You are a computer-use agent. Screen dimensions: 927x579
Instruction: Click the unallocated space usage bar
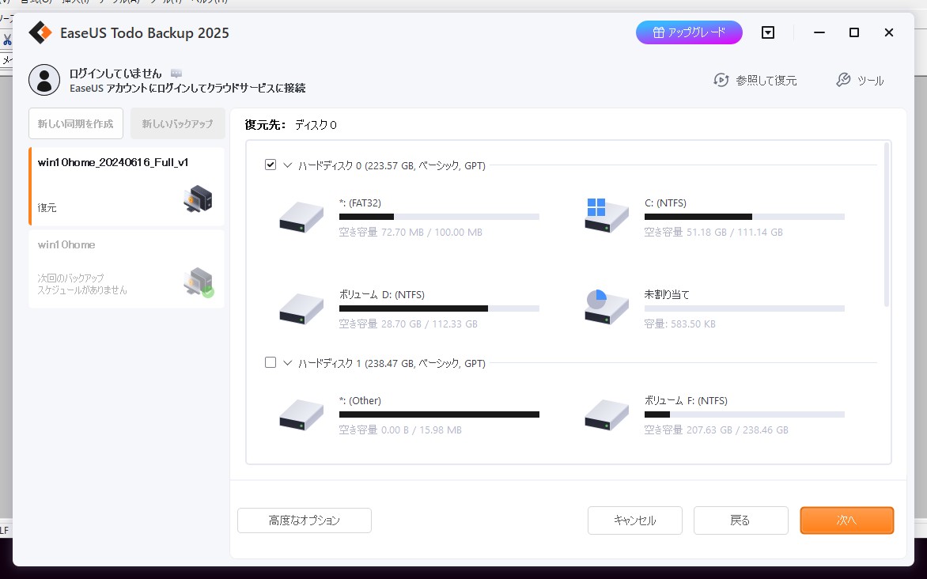pyautogui.click(x=744, y=308)
